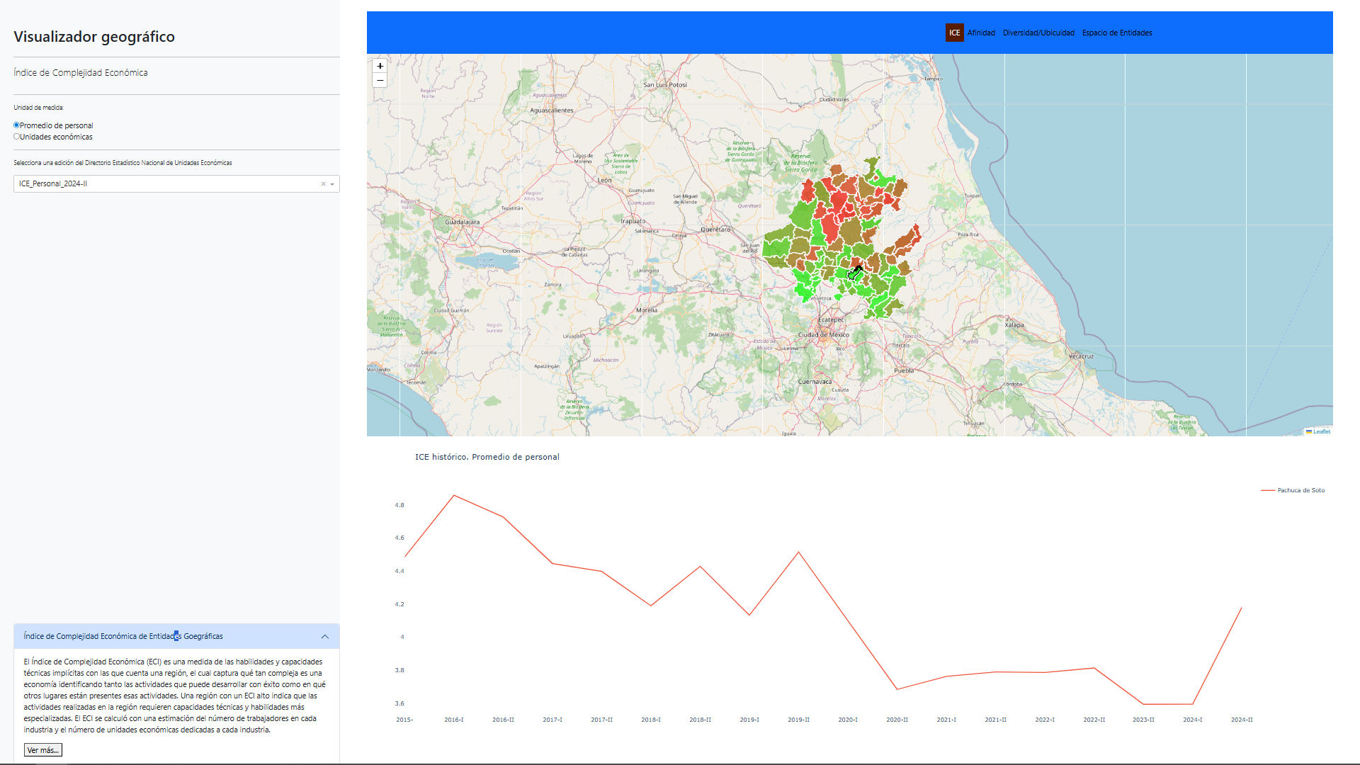This screenshot has height=765, width=1360.
Task: Select the active ICE tab
Action: [x=954, y=33]
